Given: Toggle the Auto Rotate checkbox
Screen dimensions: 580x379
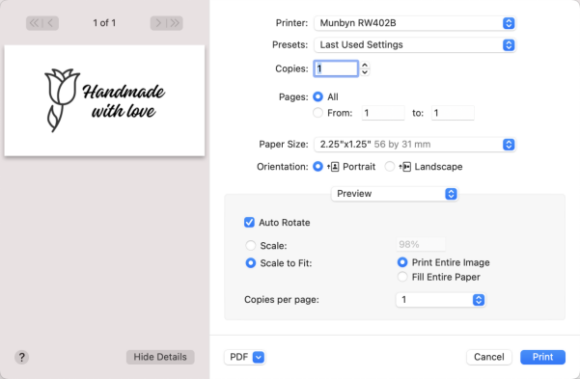Looking at the screenshot, I should click(249, 222).
